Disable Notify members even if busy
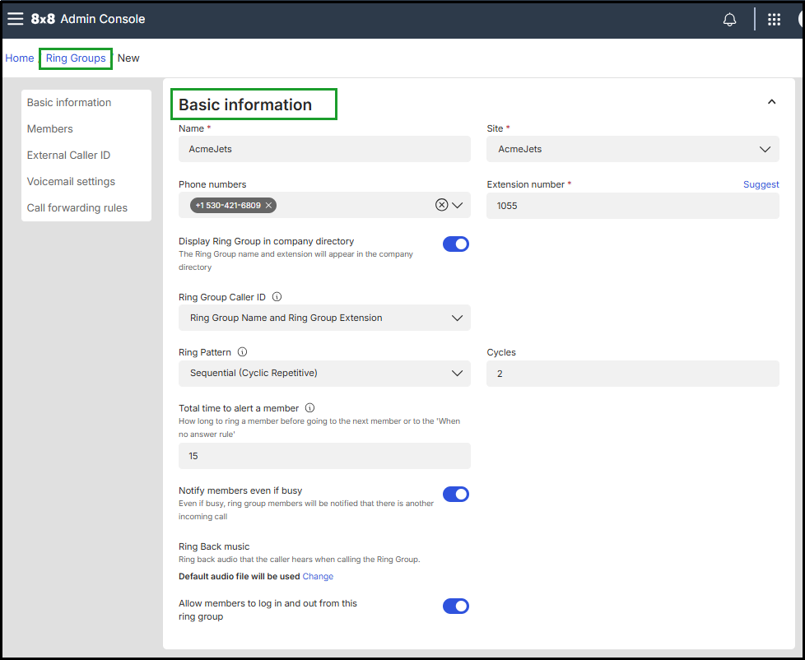Screen dimensions: 805x660 [455, 494]
